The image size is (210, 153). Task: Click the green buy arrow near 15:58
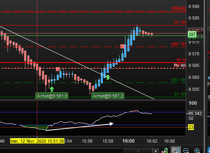tap(108, 77)
